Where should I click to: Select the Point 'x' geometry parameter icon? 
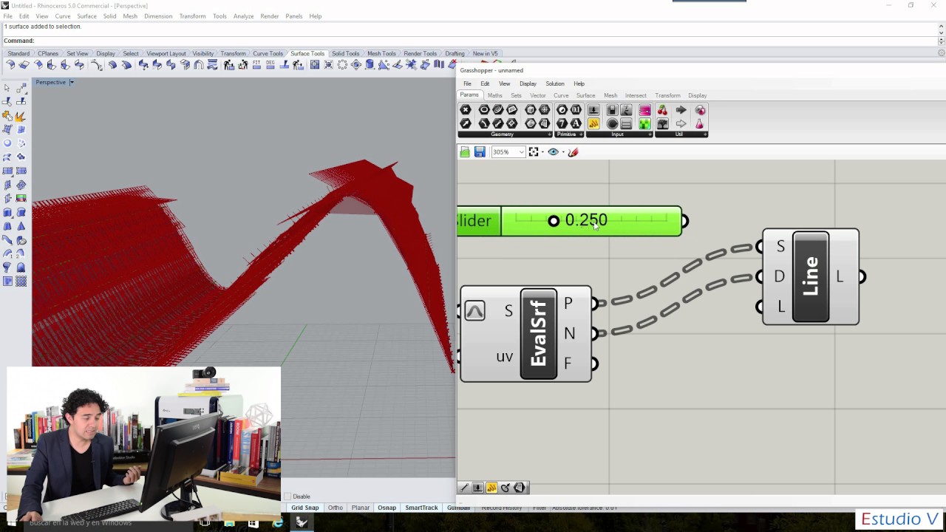click(x=466, y=110)
